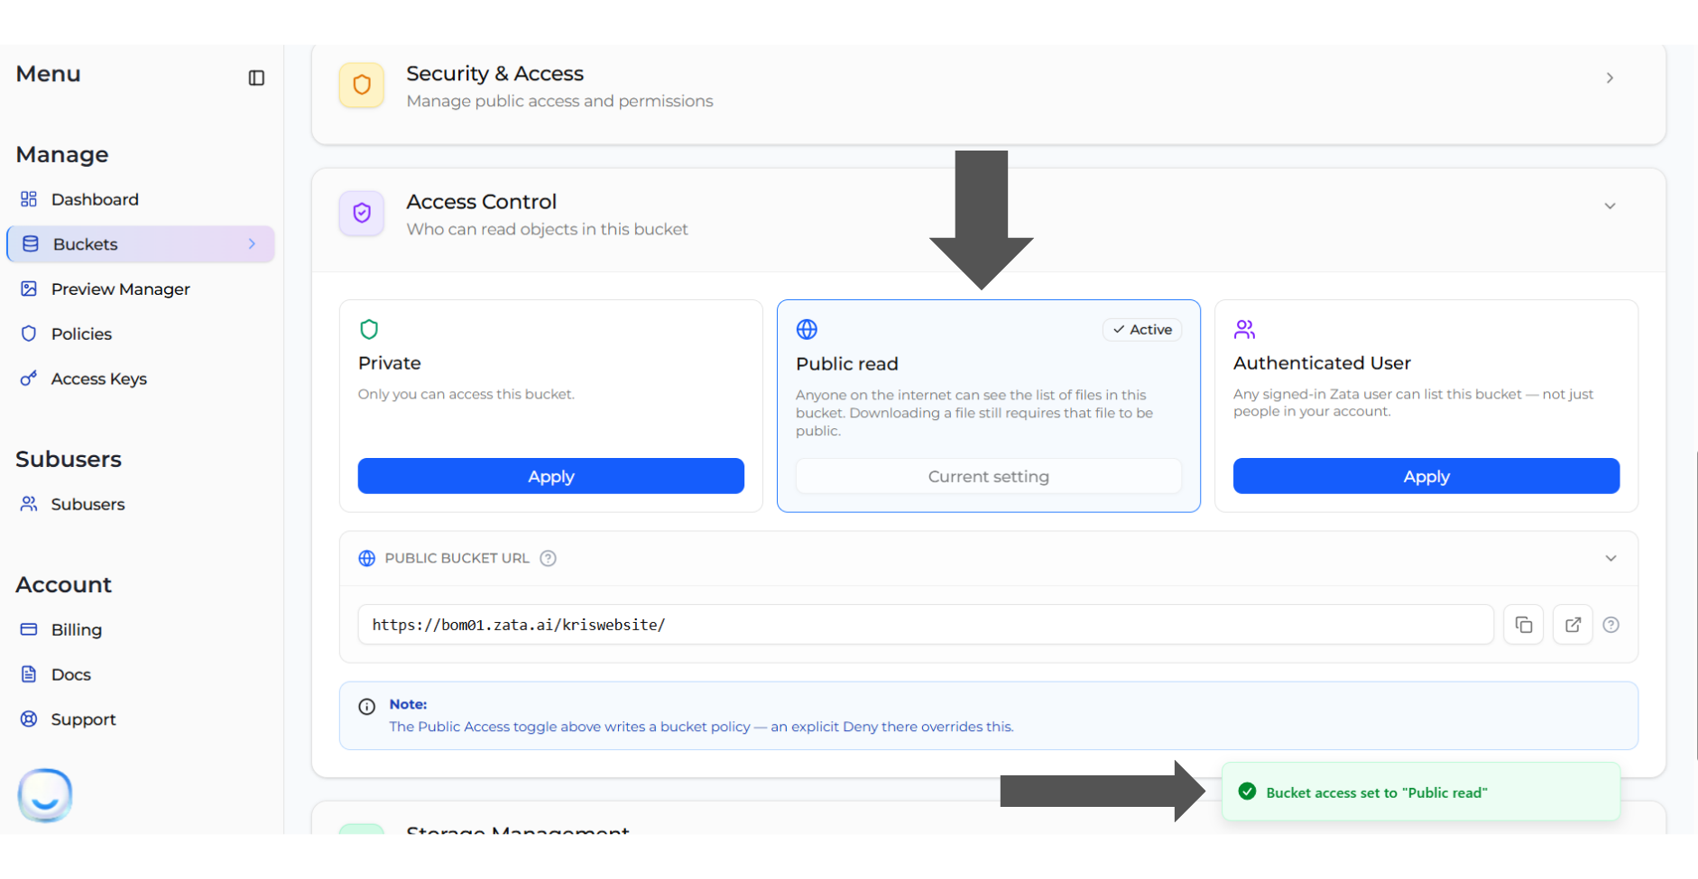The image size is (1698, 879).
Task: Click the Subusers people icon
Action: (x=29, y=504)
